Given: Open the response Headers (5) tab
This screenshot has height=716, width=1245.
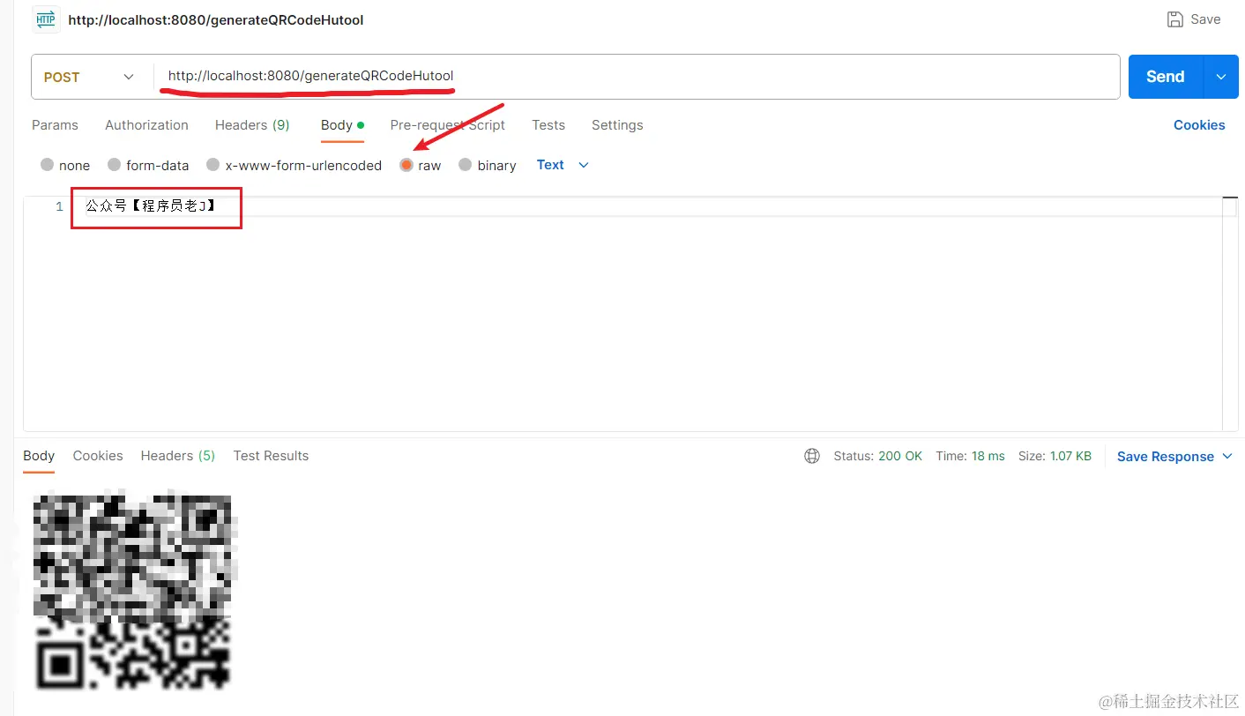Looking at the screenshot, I should pos(177,456).
